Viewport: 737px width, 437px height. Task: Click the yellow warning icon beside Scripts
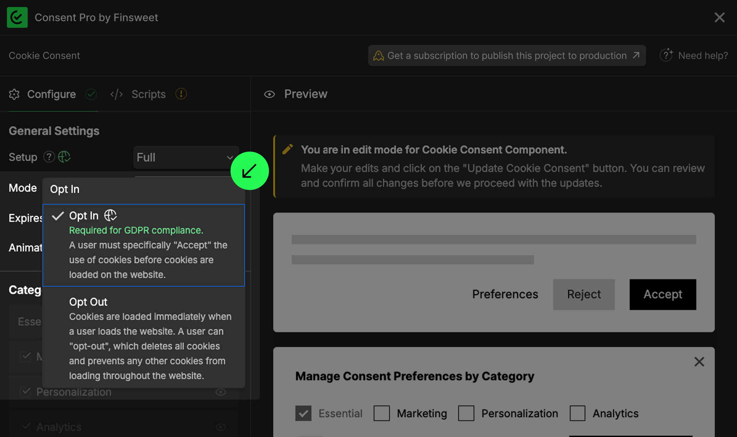pyautogui.click(x=181, y=94)
